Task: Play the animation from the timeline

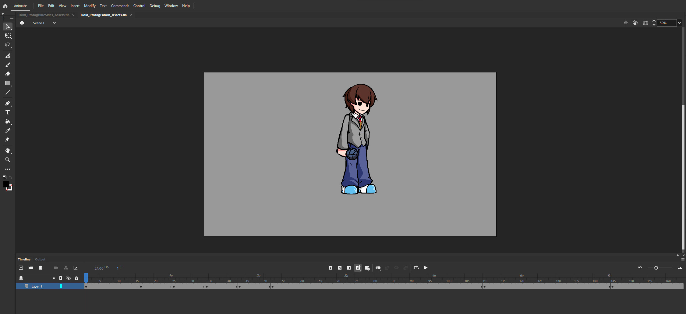Action: 425,268
